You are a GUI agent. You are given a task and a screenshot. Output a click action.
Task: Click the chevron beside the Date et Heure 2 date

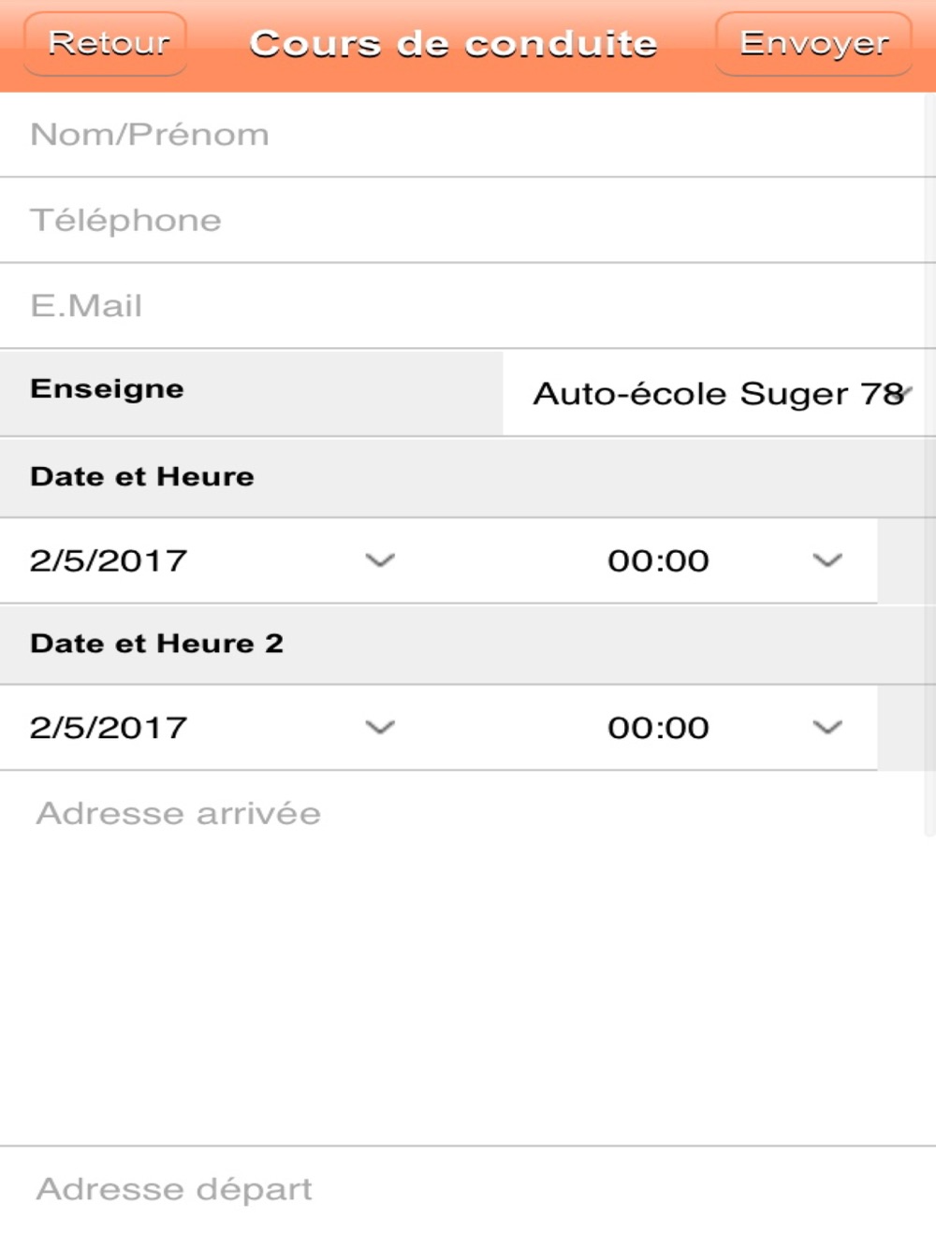pyautogui.click(x=380, y=727)
